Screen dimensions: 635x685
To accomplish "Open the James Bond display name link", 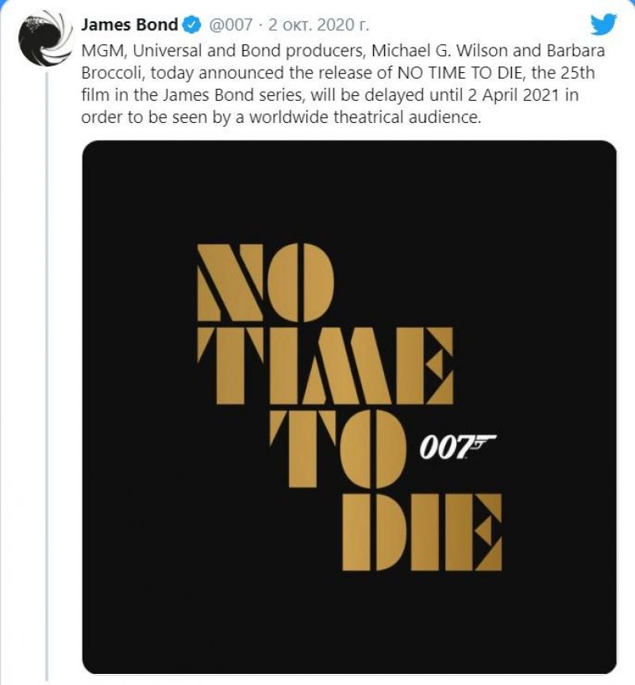I will tap(130, 25).
